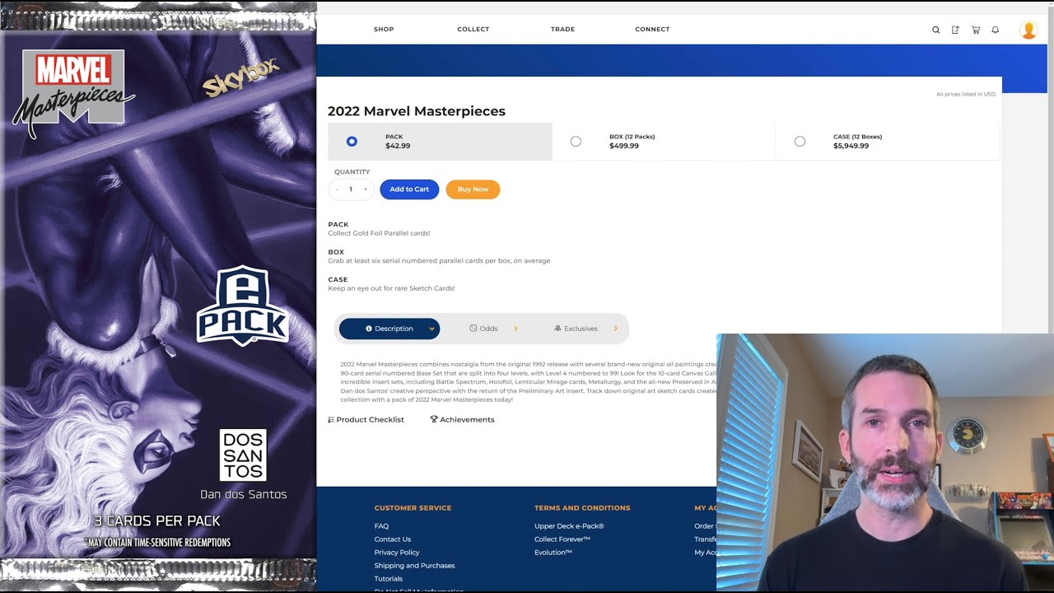The width and height of the screenshot is (1054, 593).
Task: Collapse the Description section chevron
Action: tap(431, 329)
